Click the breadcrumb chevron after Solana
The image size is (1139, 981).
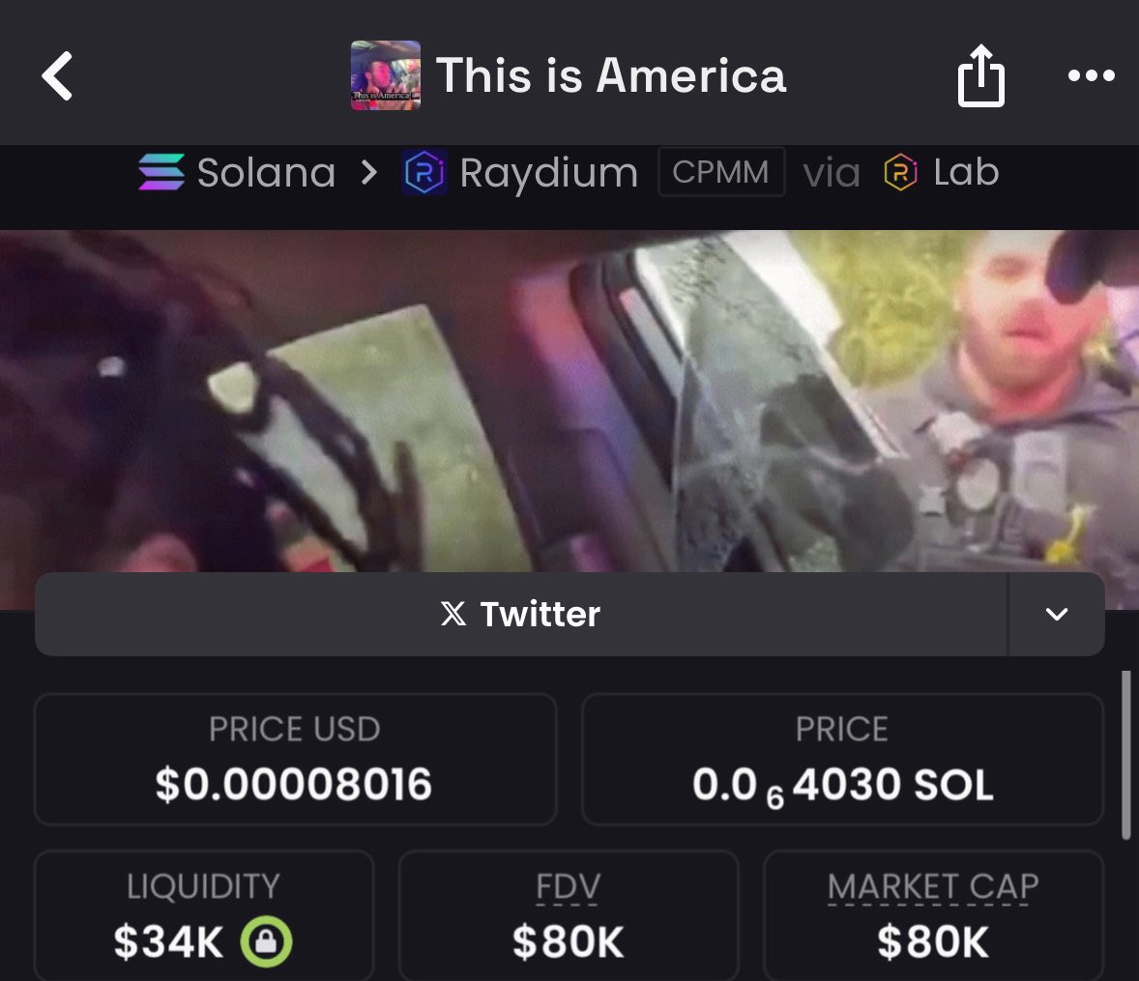[369, 173]
